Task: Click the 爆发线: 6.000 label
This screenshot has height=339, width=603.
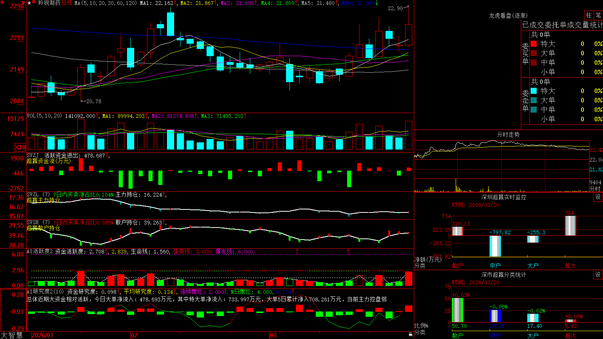Action: pyautogui.click(x=234, y=251)
